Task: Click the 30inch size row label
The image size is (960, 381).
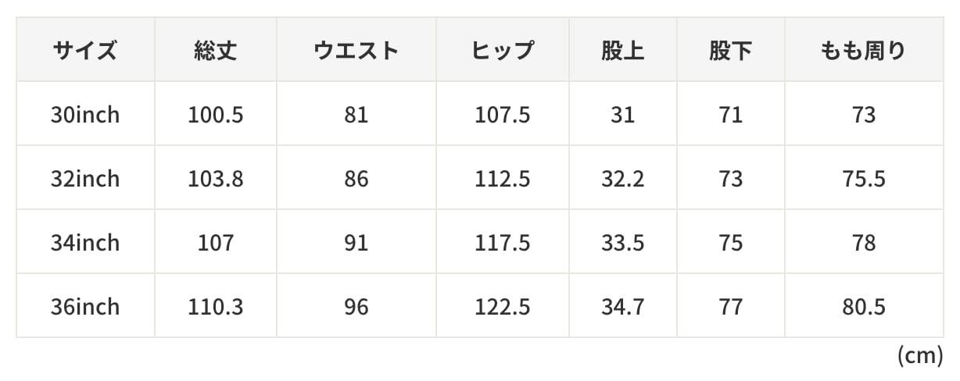Action: click(x=85, y=115)
